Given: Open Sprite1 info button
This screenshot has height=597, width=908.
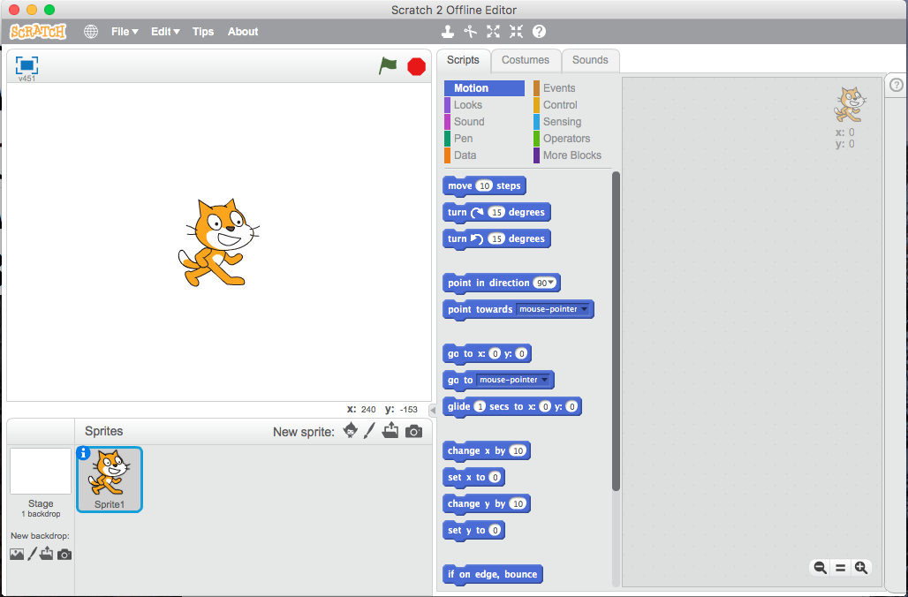Looking at the screenshot, I should (x=83, y=453).
